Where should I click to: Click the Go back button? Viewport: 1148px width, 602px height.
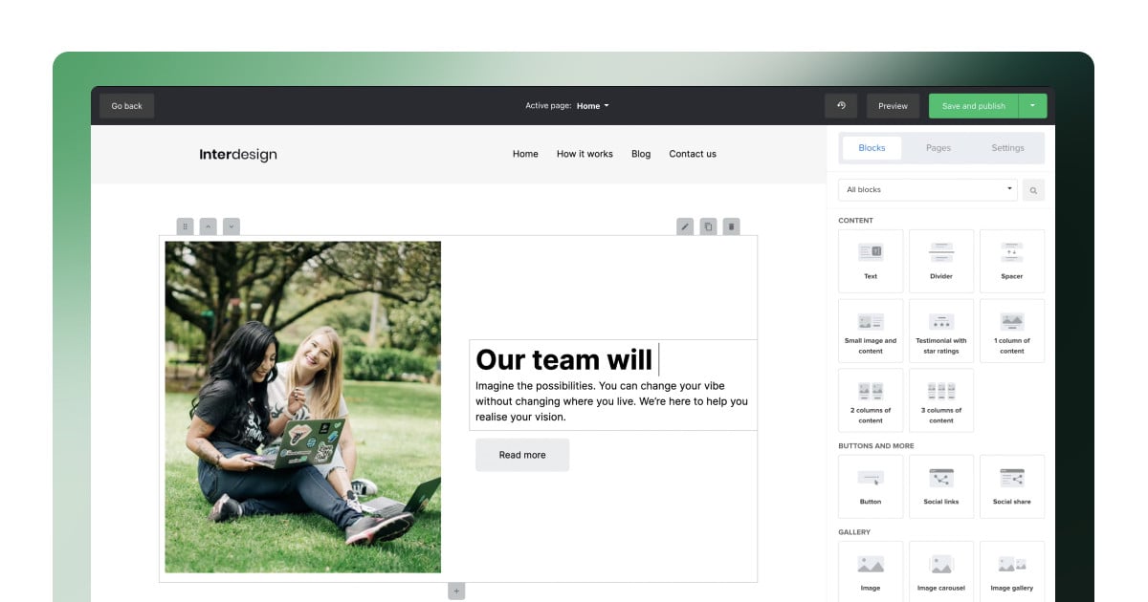[126, 106]
